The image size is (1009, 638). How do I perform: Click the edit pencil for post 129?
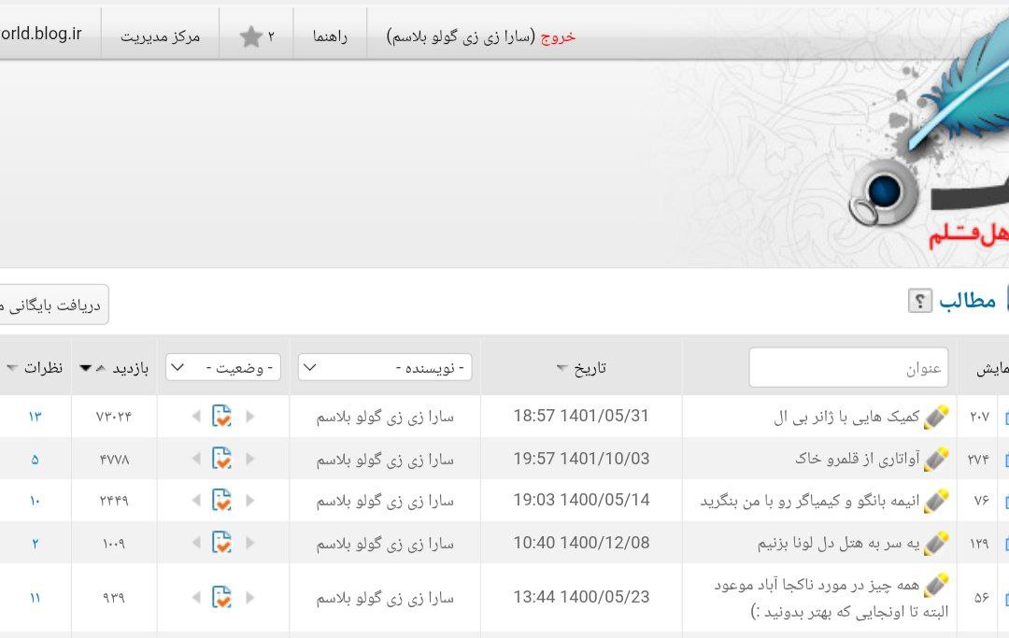(936, 543)
